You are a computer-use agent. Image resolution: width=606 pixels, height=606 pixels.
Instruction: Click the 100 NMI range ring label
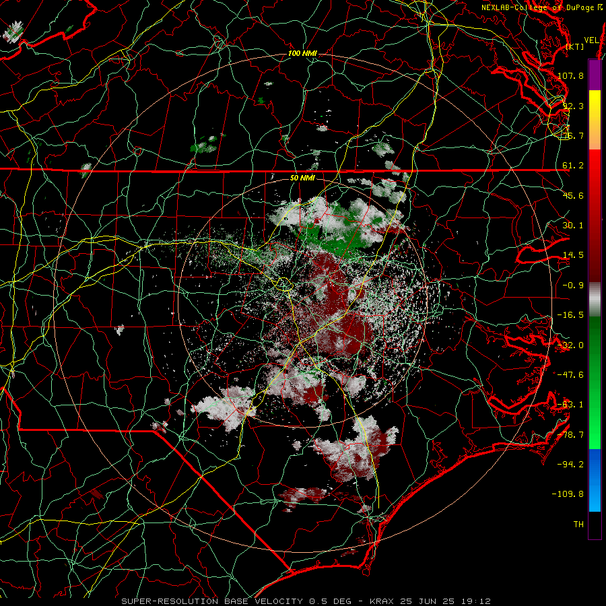[x=302, y=53]
